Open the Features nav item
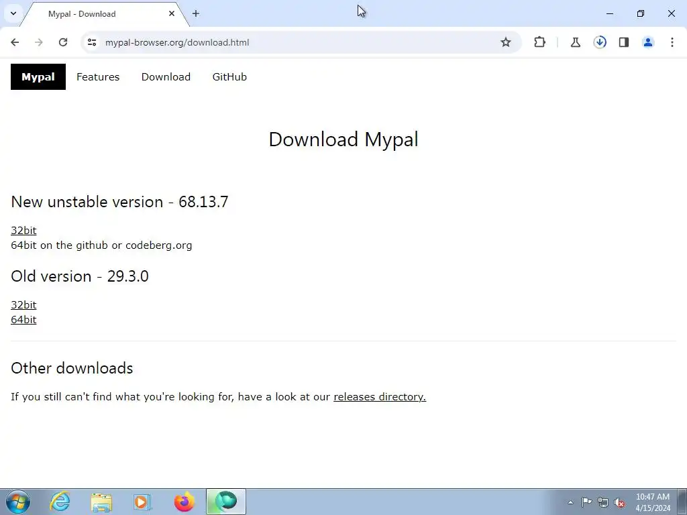The height and width of the screenshot is (515, 687). (98, 76)
